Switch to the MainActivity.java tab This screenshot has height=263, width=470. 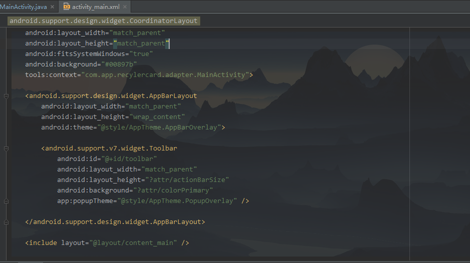[24, 7]
